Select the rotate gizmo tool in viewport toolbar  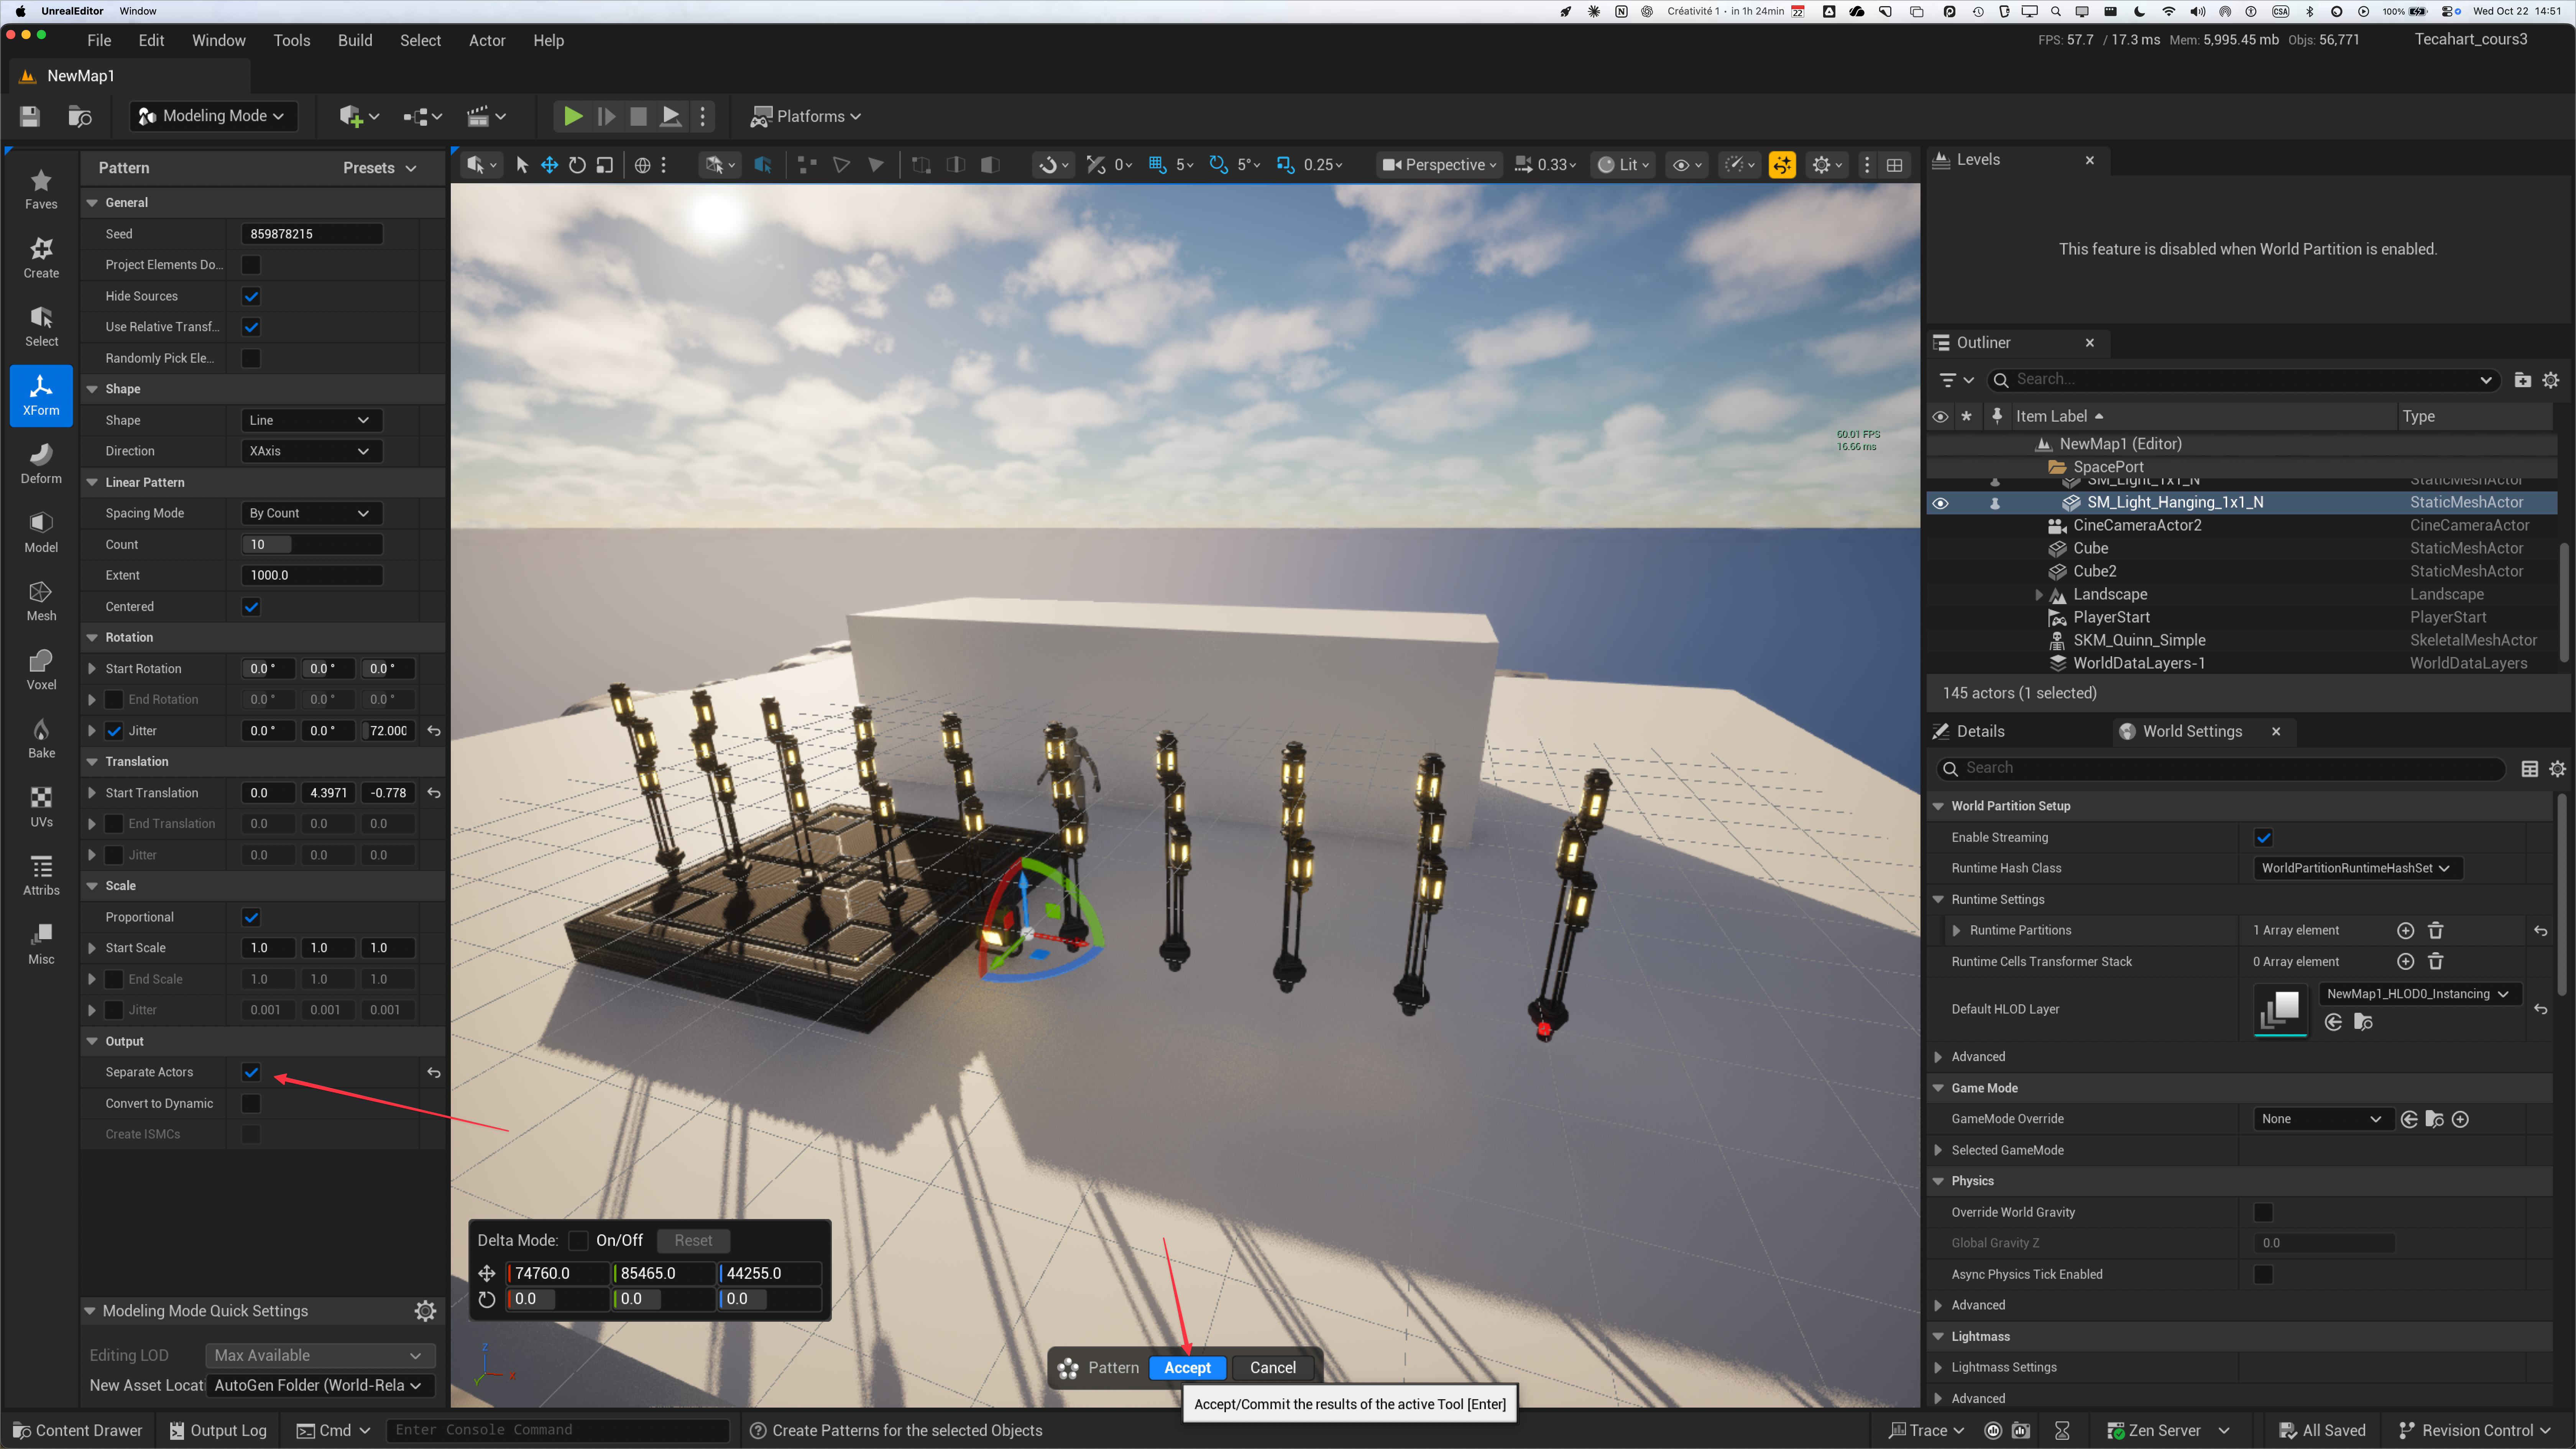(577, 165)
